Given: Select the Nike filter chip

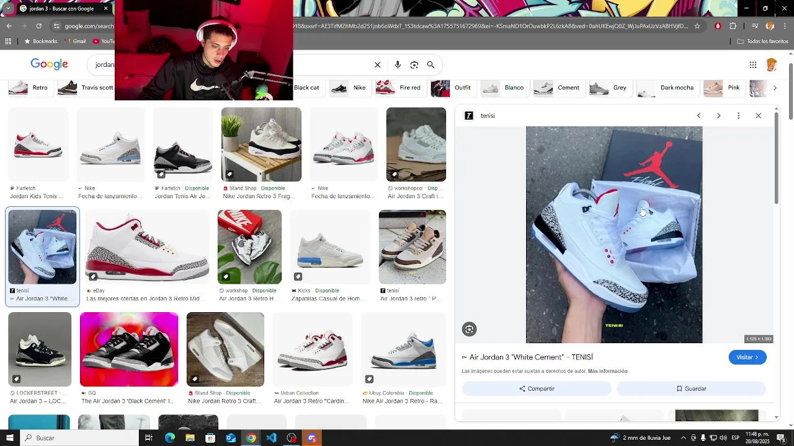Looking at the screenshot, I should tap(349, 88).
